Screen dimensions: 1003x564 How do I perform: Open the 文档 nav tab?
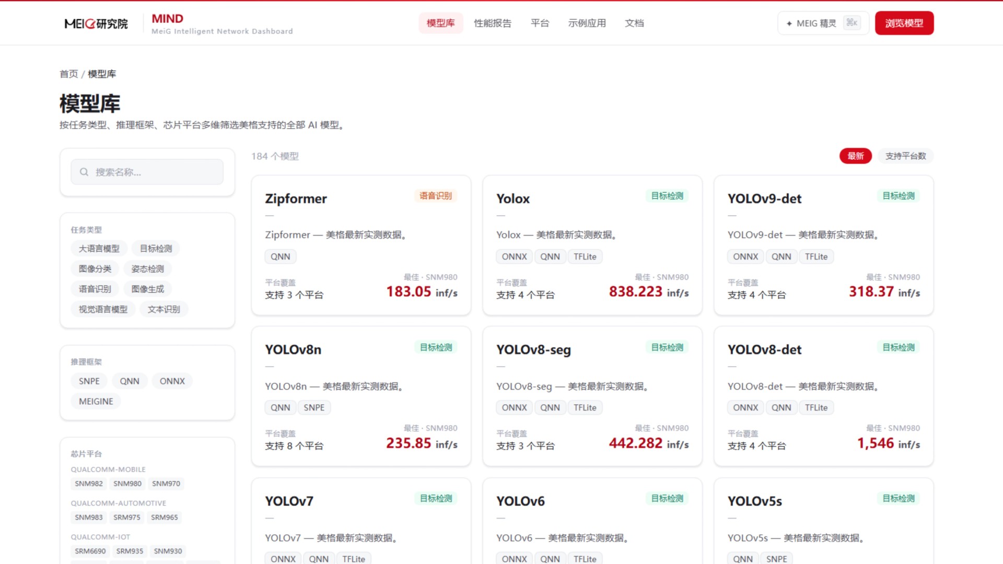(634, 23)
